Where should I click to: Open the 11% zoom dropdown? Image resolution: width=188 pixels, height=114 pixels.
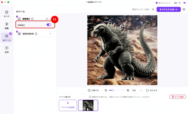point(137,90)
